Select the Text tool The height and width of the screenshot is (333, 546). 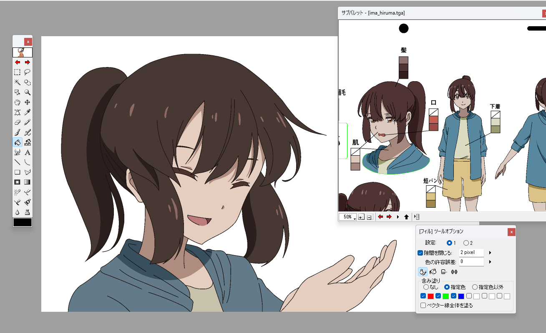tap(28, 152)
